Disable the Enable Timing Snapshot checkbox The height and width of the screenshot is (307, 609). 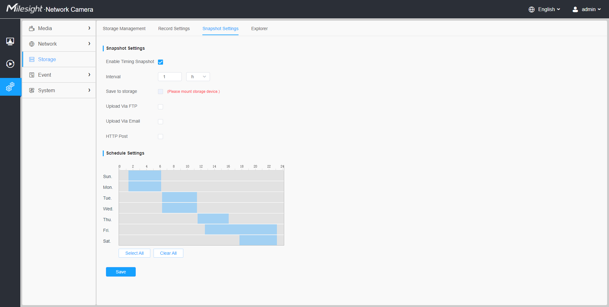coord(160,62)
